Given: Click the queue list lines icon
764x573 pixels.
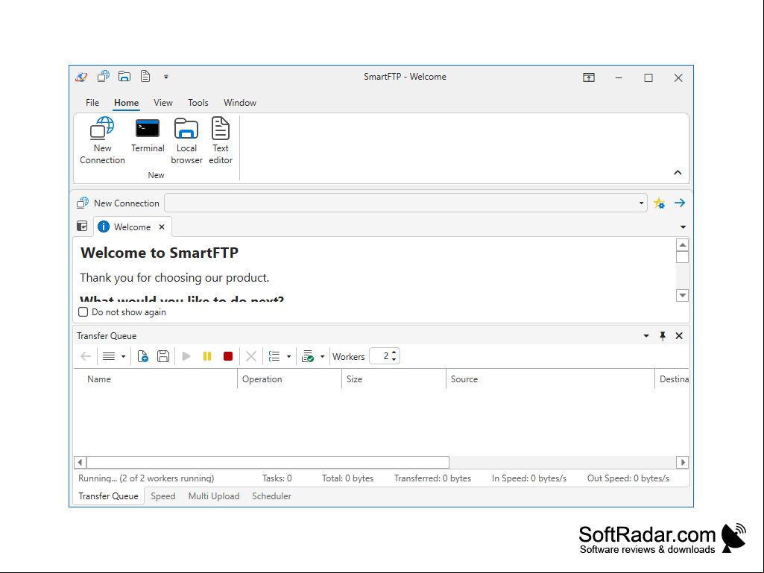Looking at the screenshot, I should 109,356.
